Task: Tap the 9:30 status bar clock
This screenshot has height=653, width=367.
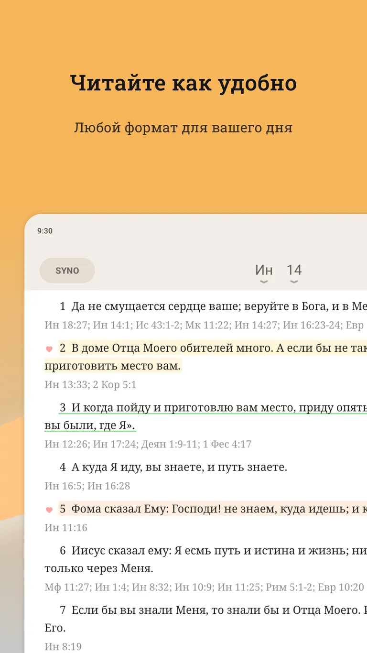Action: [x=45, y=231]
